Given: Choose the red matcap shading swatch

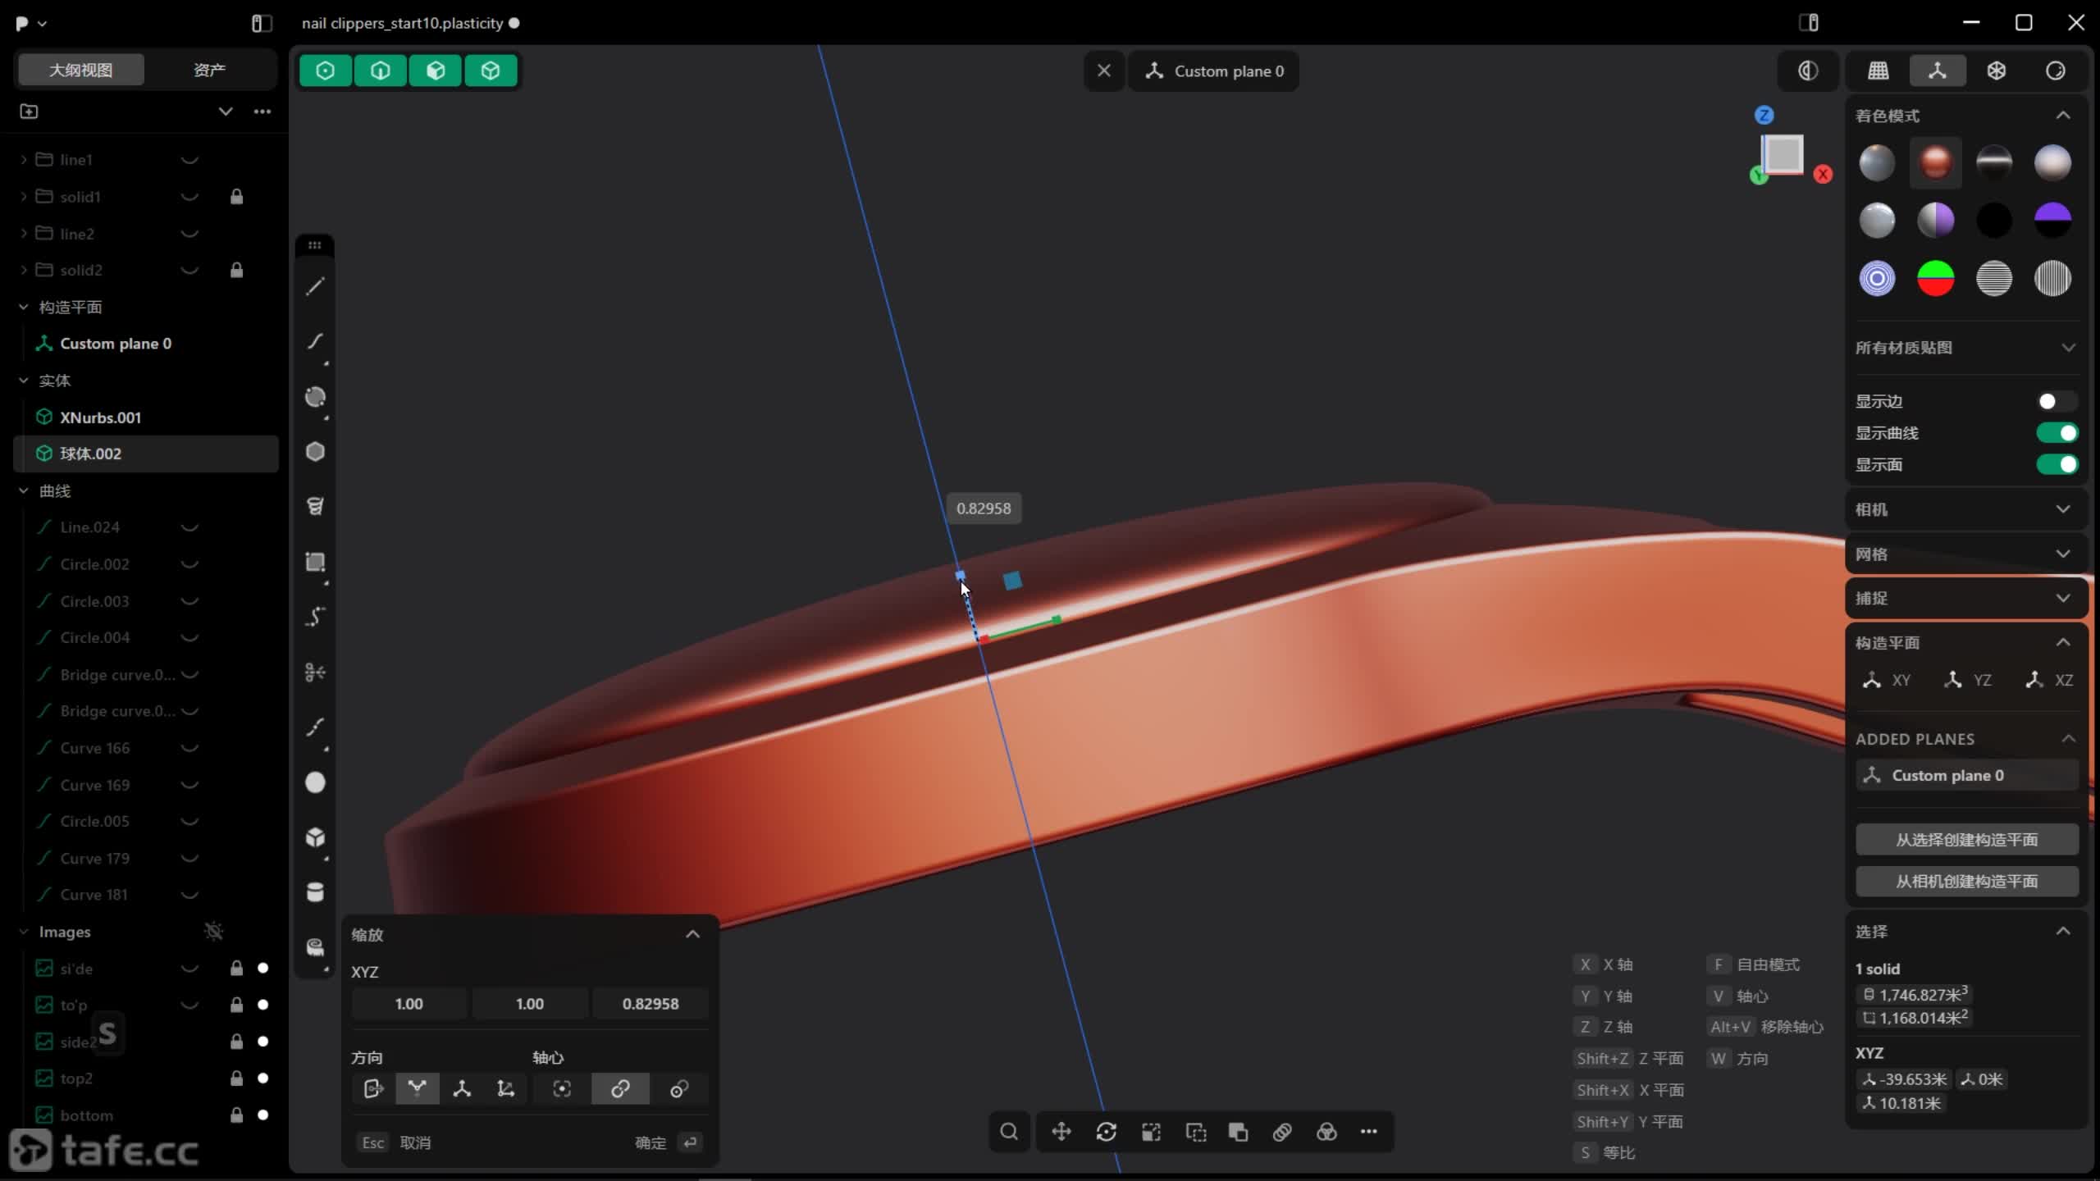Looking at the screenshot, I should 1935,162.
